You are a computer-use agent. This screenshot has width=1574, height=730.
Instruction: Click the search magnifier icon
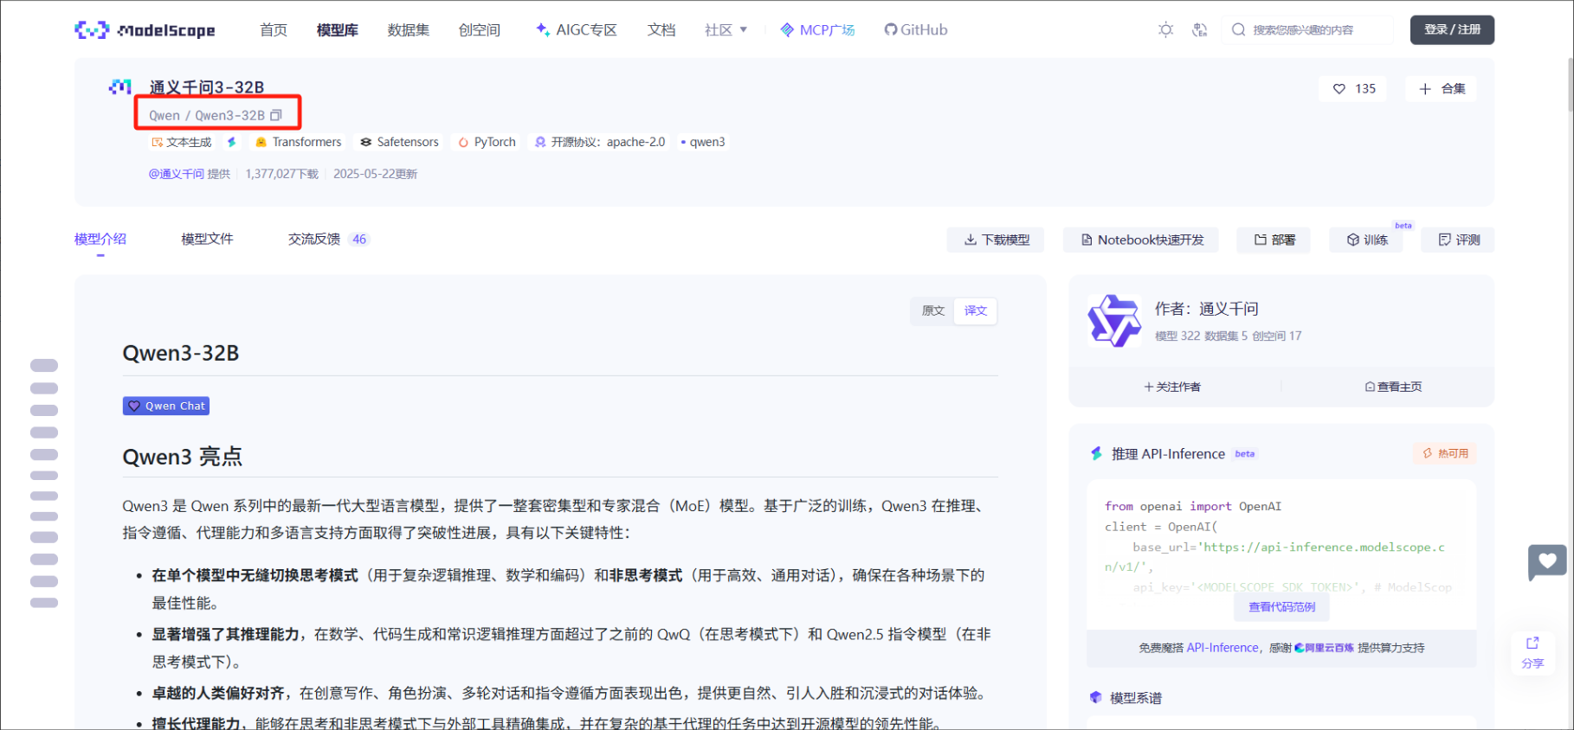tap(1239, 29)
